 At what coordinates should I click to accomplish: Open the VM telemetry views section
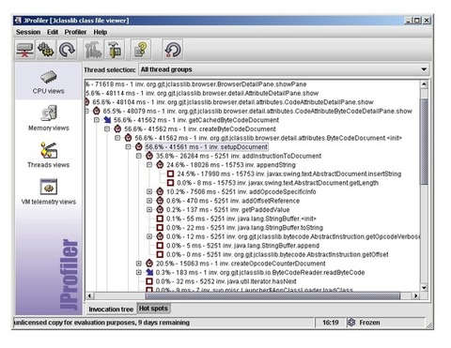[49, 192]
